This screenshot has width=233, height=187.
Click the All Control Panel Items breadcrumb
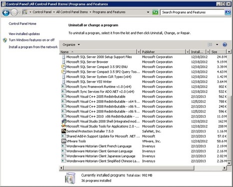[72, 12]
